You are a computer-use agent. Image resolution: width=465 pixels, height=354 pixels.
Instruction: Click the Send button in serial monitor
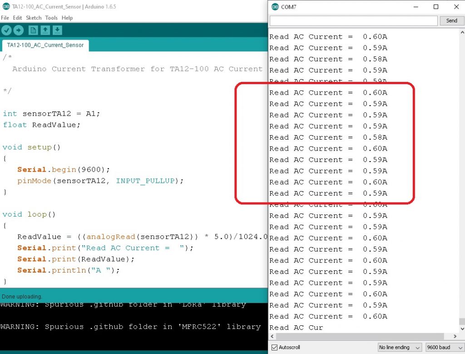451,20
